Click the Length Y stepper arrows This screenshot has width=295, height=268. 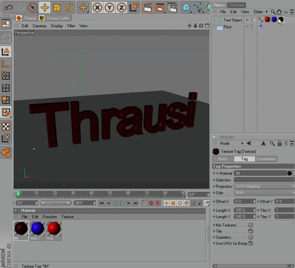click(x=254, y=217)
